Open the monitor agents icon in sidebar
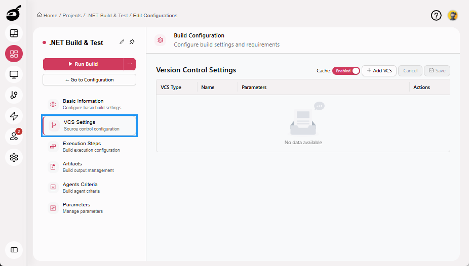Screen dimensions: 469x266 coord(14,75)
